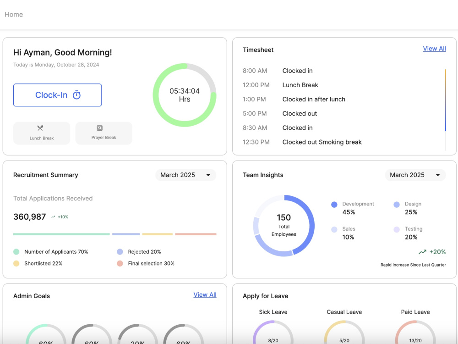Click the 360,987 total applications figure
This screenshot has height=344, width=458.
coord(29,217)
